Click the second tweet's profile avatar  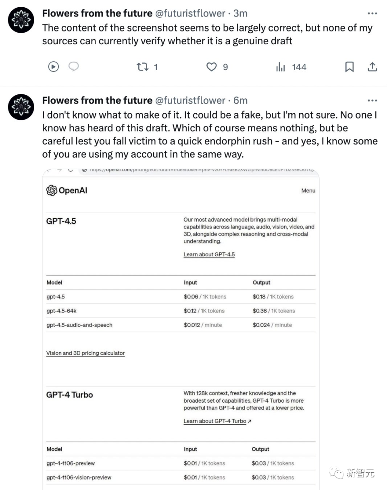[x=21, y=107]
